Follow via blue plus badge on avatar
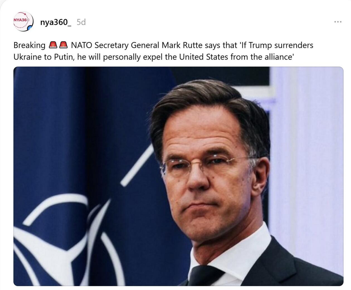 pos(30,28)
